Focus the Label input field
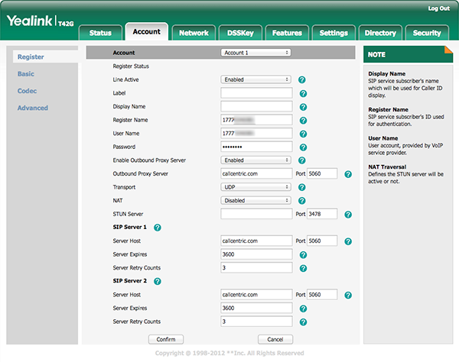459x362 pixels. 256,93
